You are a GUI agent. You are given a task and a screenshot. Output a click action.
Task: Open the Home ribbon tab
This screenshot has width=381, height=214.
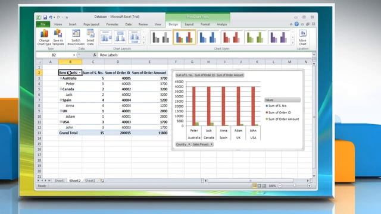point(58,24)
